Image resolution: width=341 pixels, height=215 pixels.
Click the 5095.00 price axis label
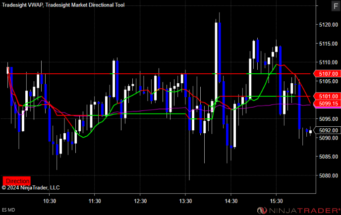tap(329, 119)
